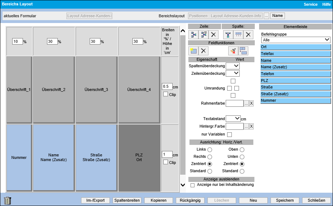Click the cell-merge icon in Feldfunktionen

click(x=243, y=51)
